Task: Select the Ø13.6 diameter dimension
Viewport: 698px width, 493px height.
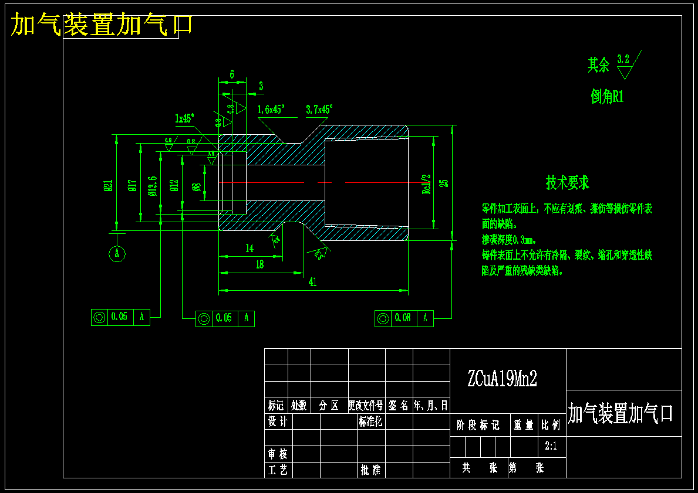Action: click(x=152, y=186)
